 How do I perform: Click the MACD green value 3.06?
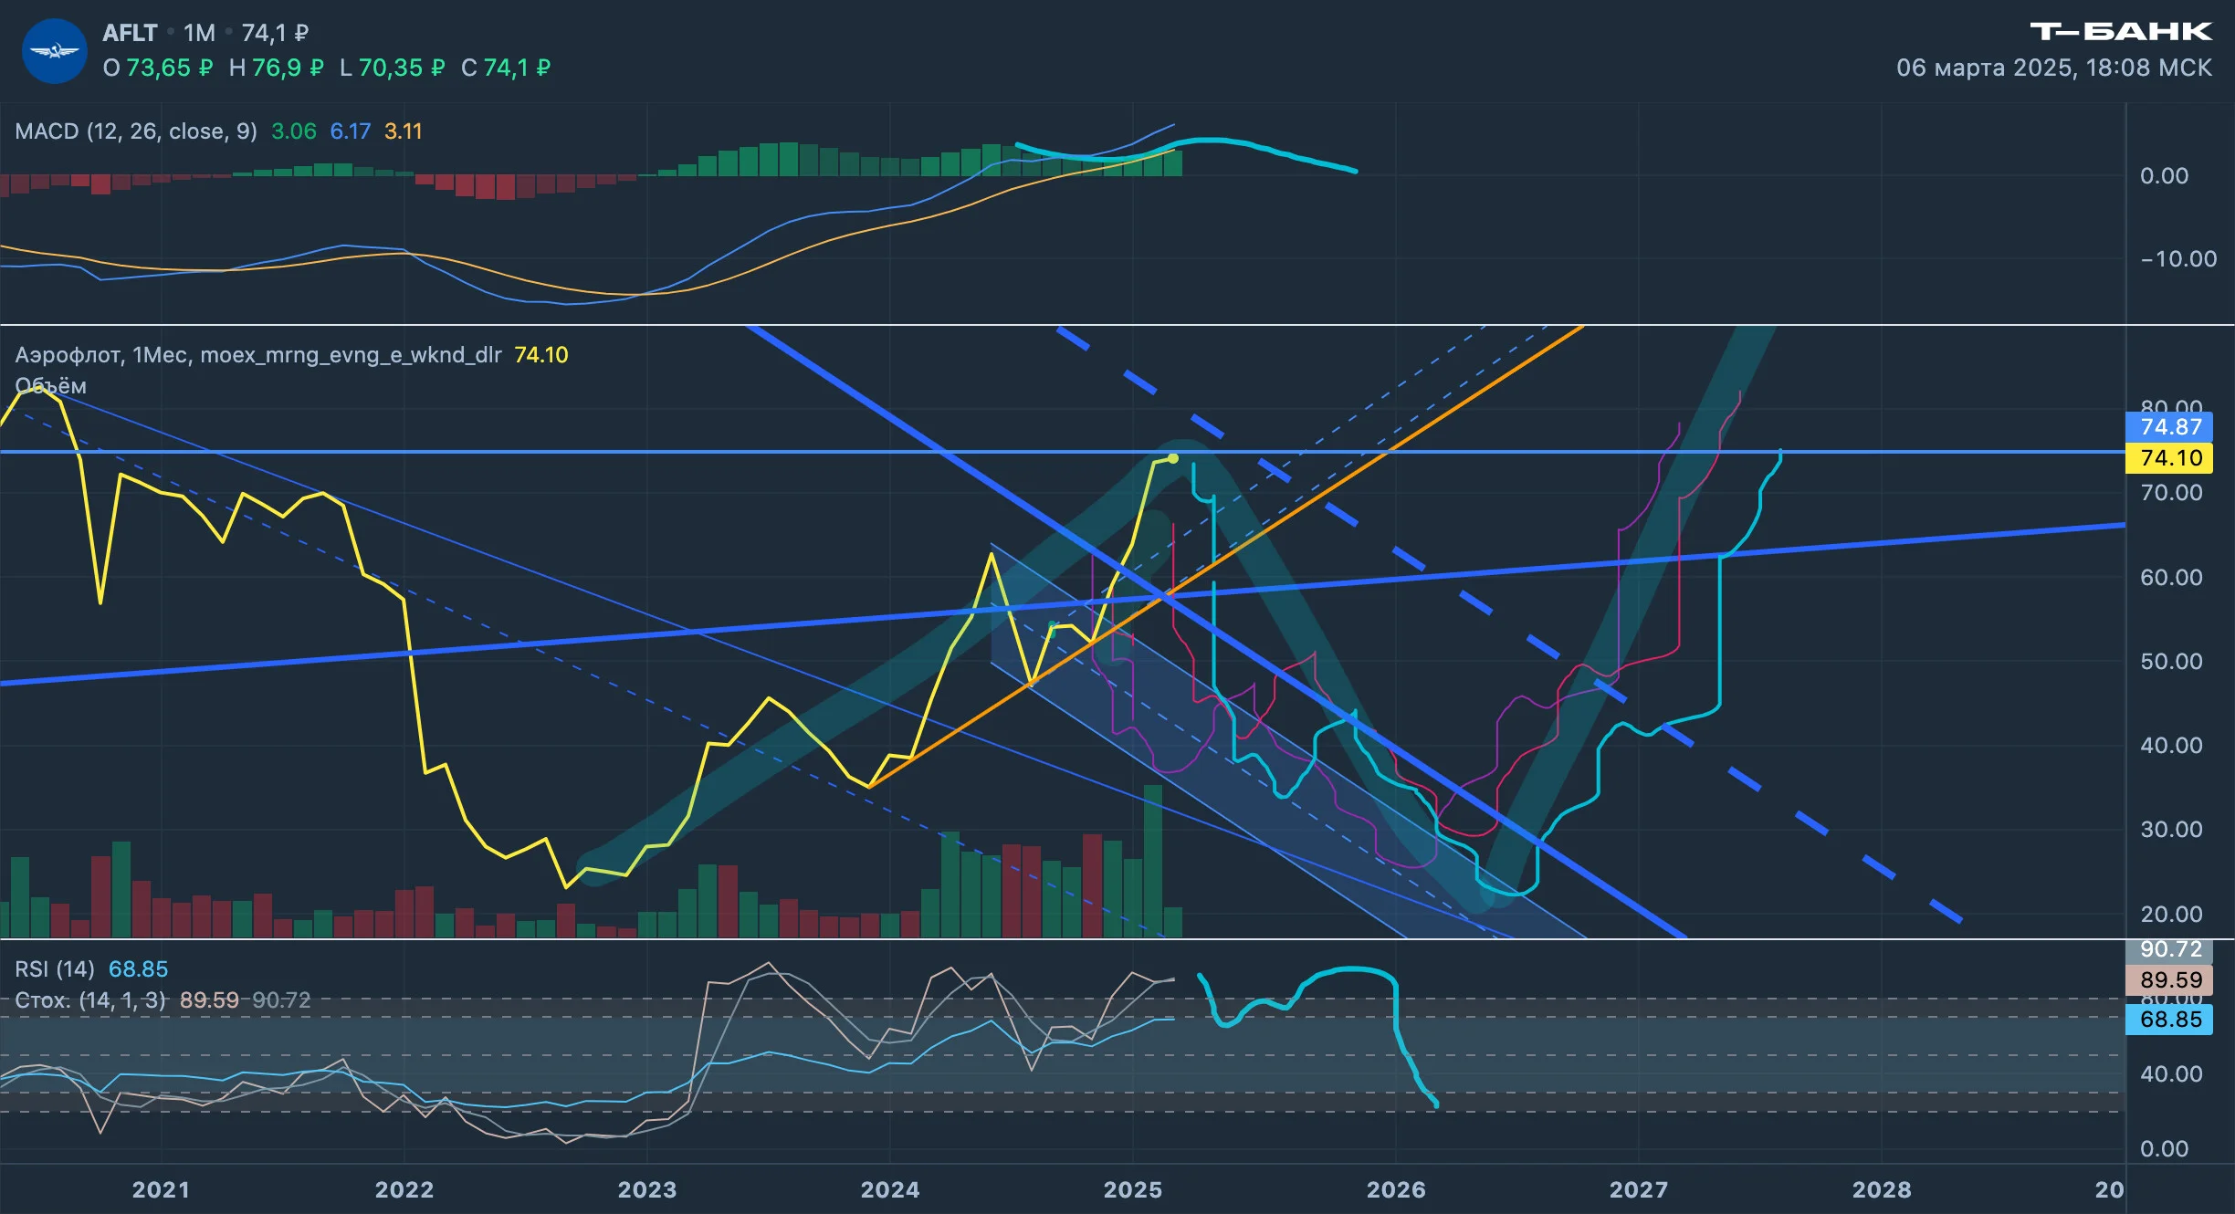pos(294,131)
